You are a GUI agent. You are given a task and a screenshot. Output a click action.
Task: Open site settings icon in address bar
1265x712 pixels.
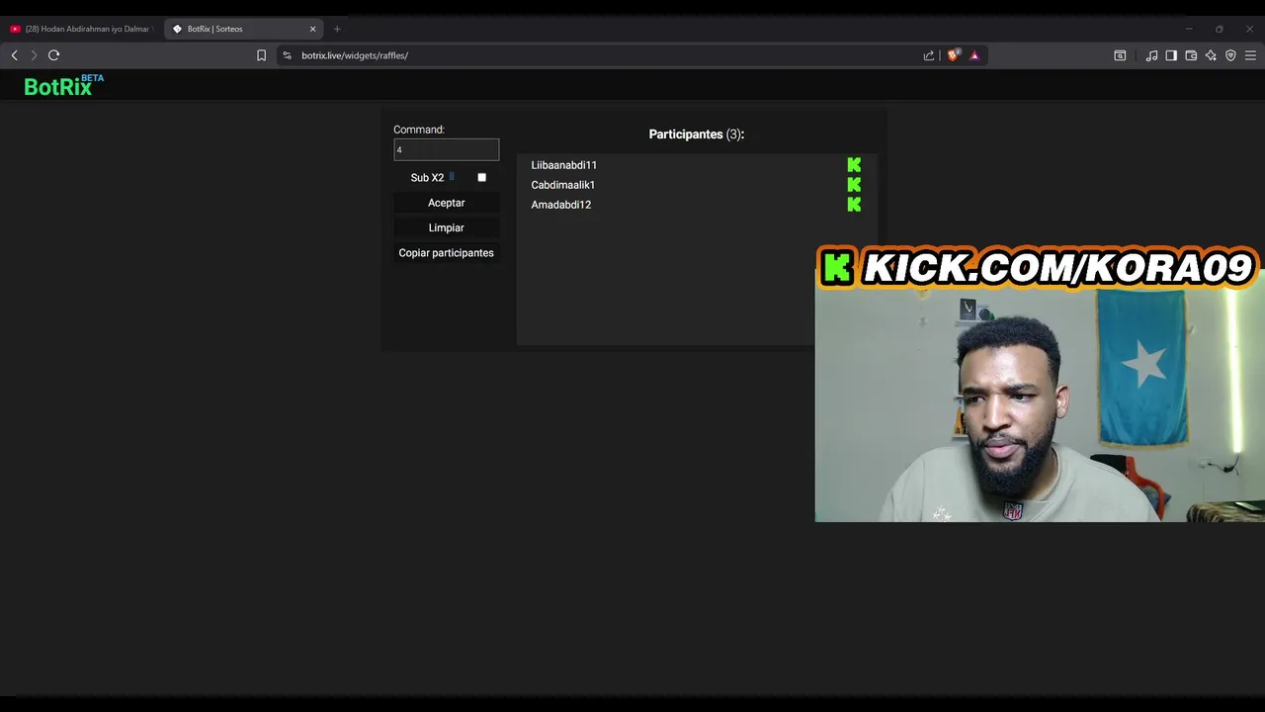click(x=288, y=55)
